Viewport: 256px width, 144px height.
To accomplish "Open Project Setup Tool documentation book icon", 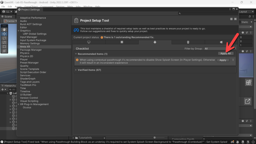I will click(235, 19).
